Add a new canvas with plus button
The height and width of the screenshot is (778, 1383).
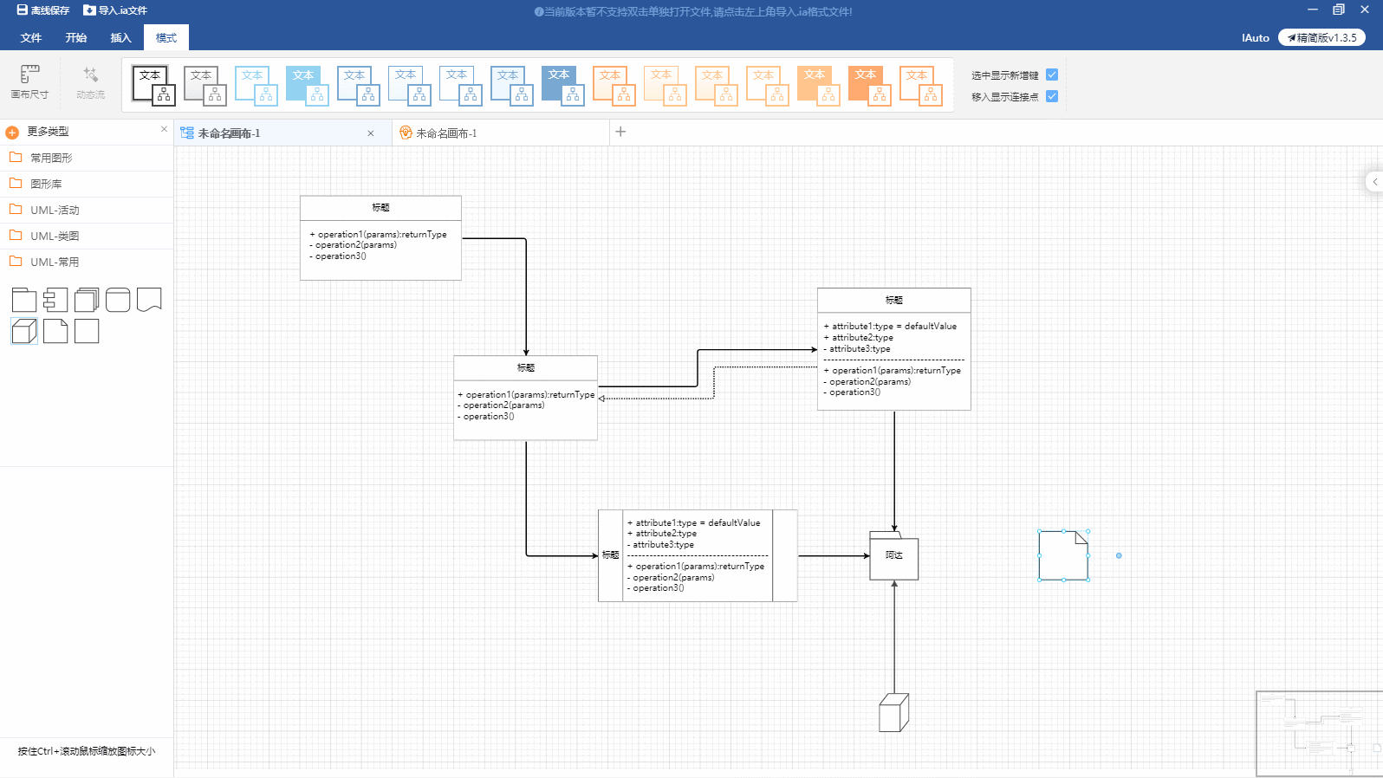620,132
